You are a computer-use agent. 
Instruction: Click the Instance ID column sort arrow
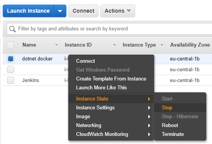[x=114, y=45]
